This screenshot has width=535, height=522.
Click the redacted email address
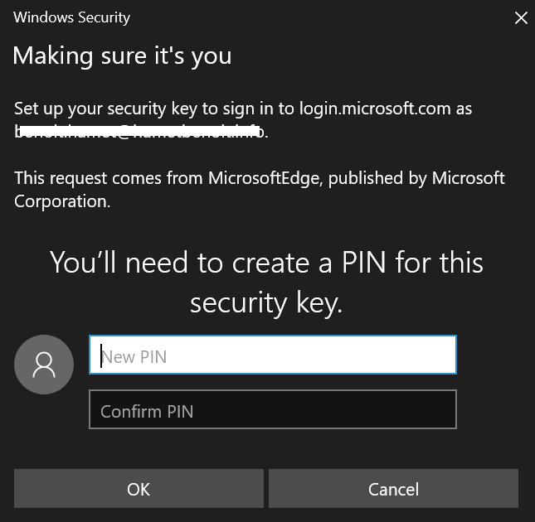coord(141,131)
